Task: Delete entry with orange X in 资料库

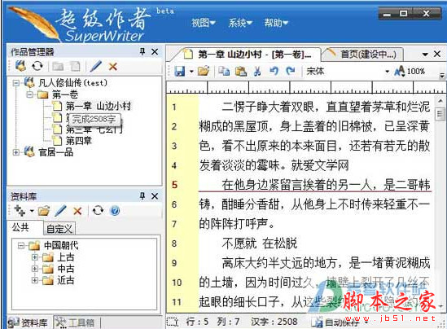Action: coord(77,211)
